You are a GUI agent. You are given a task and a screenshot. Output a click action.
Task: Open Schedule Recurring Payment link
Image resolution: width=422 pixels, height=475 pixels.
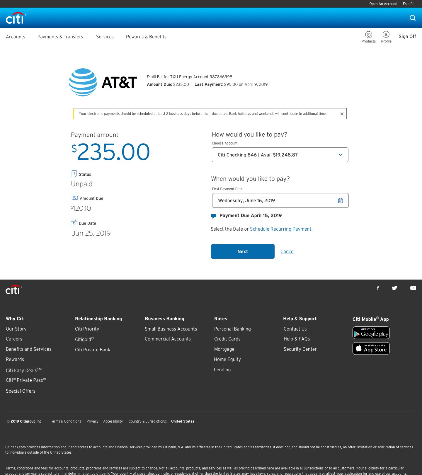(x=281, y=229)
